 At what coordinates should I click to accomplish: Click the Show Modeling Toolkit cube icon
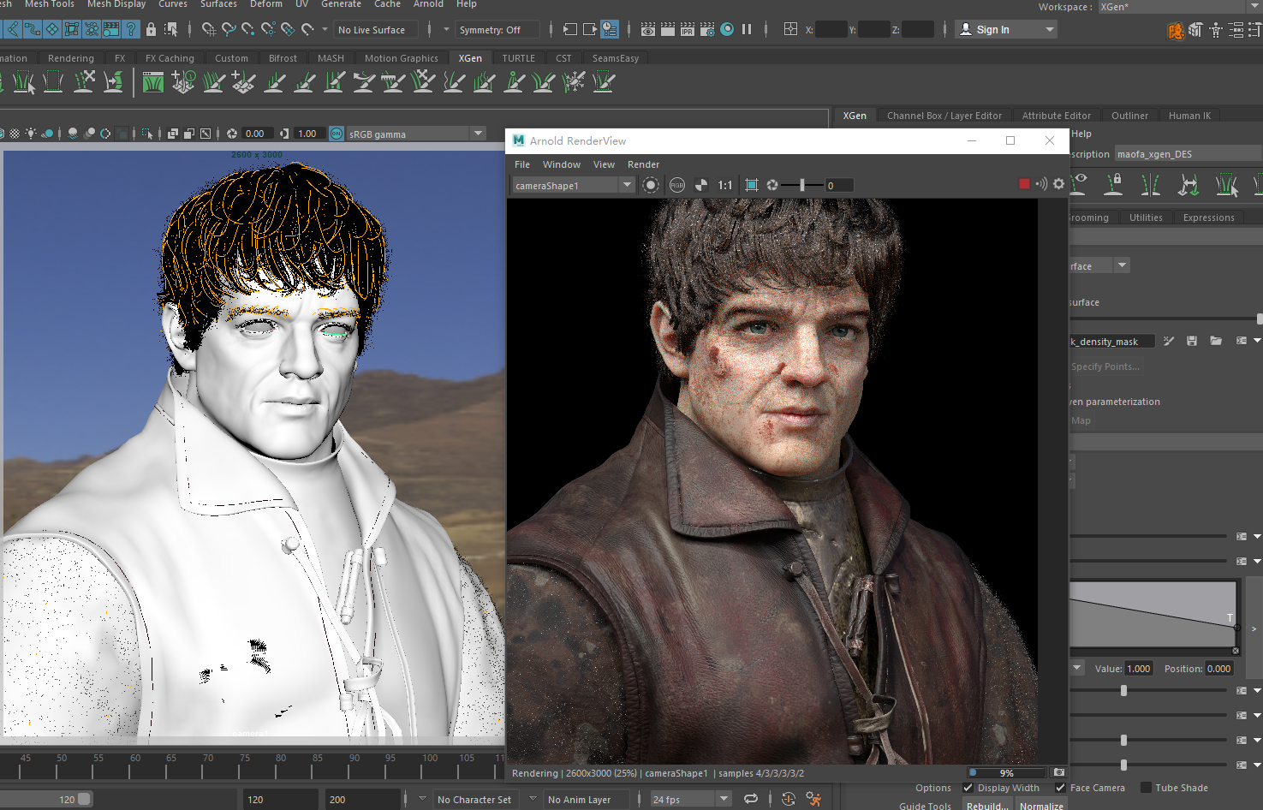click(1195, 30)
